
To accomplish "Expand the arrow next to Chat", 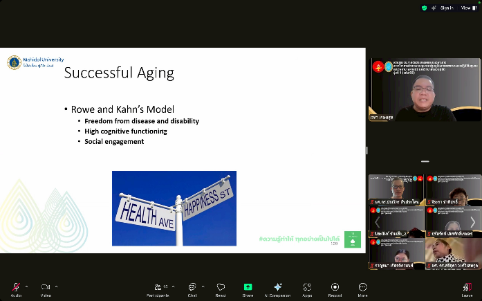I will click(203, 286).
